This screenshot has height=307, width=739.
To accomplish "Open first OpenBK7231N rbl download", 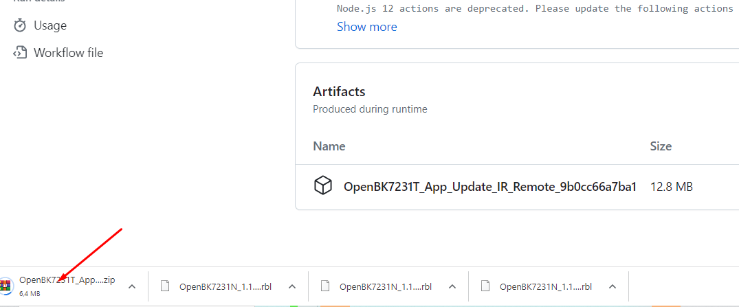I will (x=225, y=286).
